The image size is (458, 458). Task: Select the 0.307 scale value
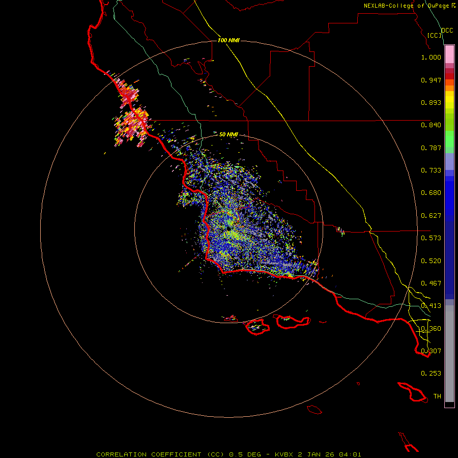coord(431,351)
